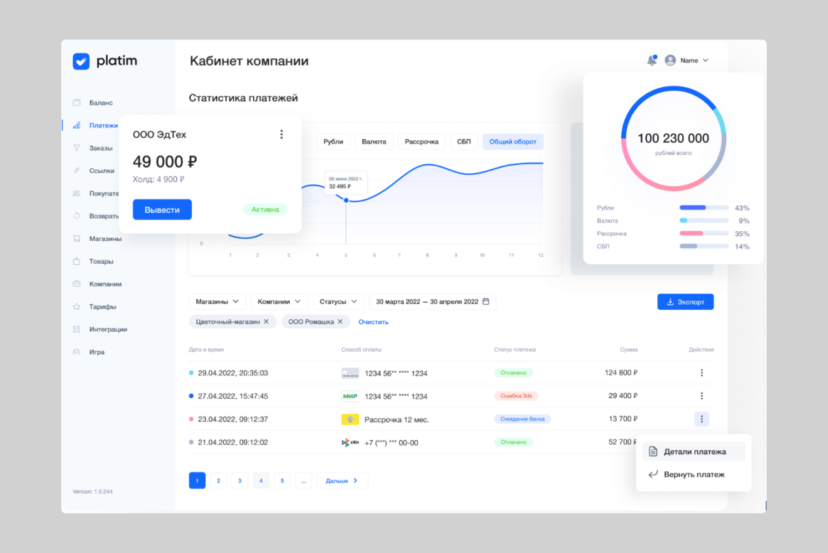Select Детали платежа from context menu
828x553 pixels.
tap(694, 452)
